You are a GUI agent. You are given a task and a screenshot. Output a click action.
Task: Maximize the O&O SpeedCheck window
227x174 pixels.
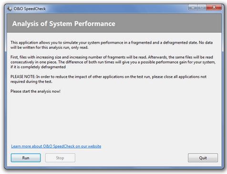[x=202, y=7]
